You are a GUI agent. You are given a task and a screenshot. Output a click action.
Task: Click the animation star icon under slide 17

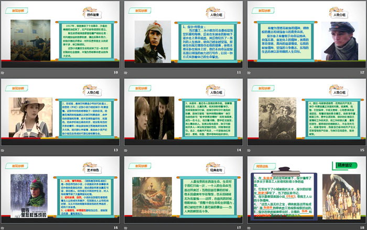click(x=126, y=228)
